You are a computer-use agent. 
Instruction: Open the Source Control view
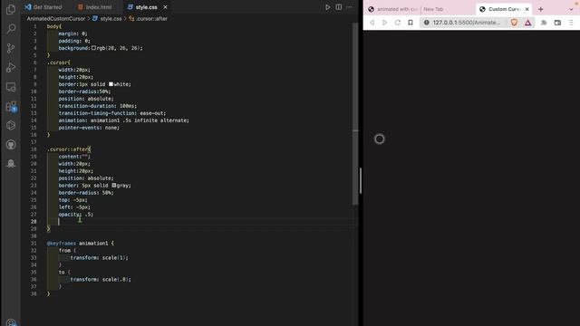pos(11,48)
